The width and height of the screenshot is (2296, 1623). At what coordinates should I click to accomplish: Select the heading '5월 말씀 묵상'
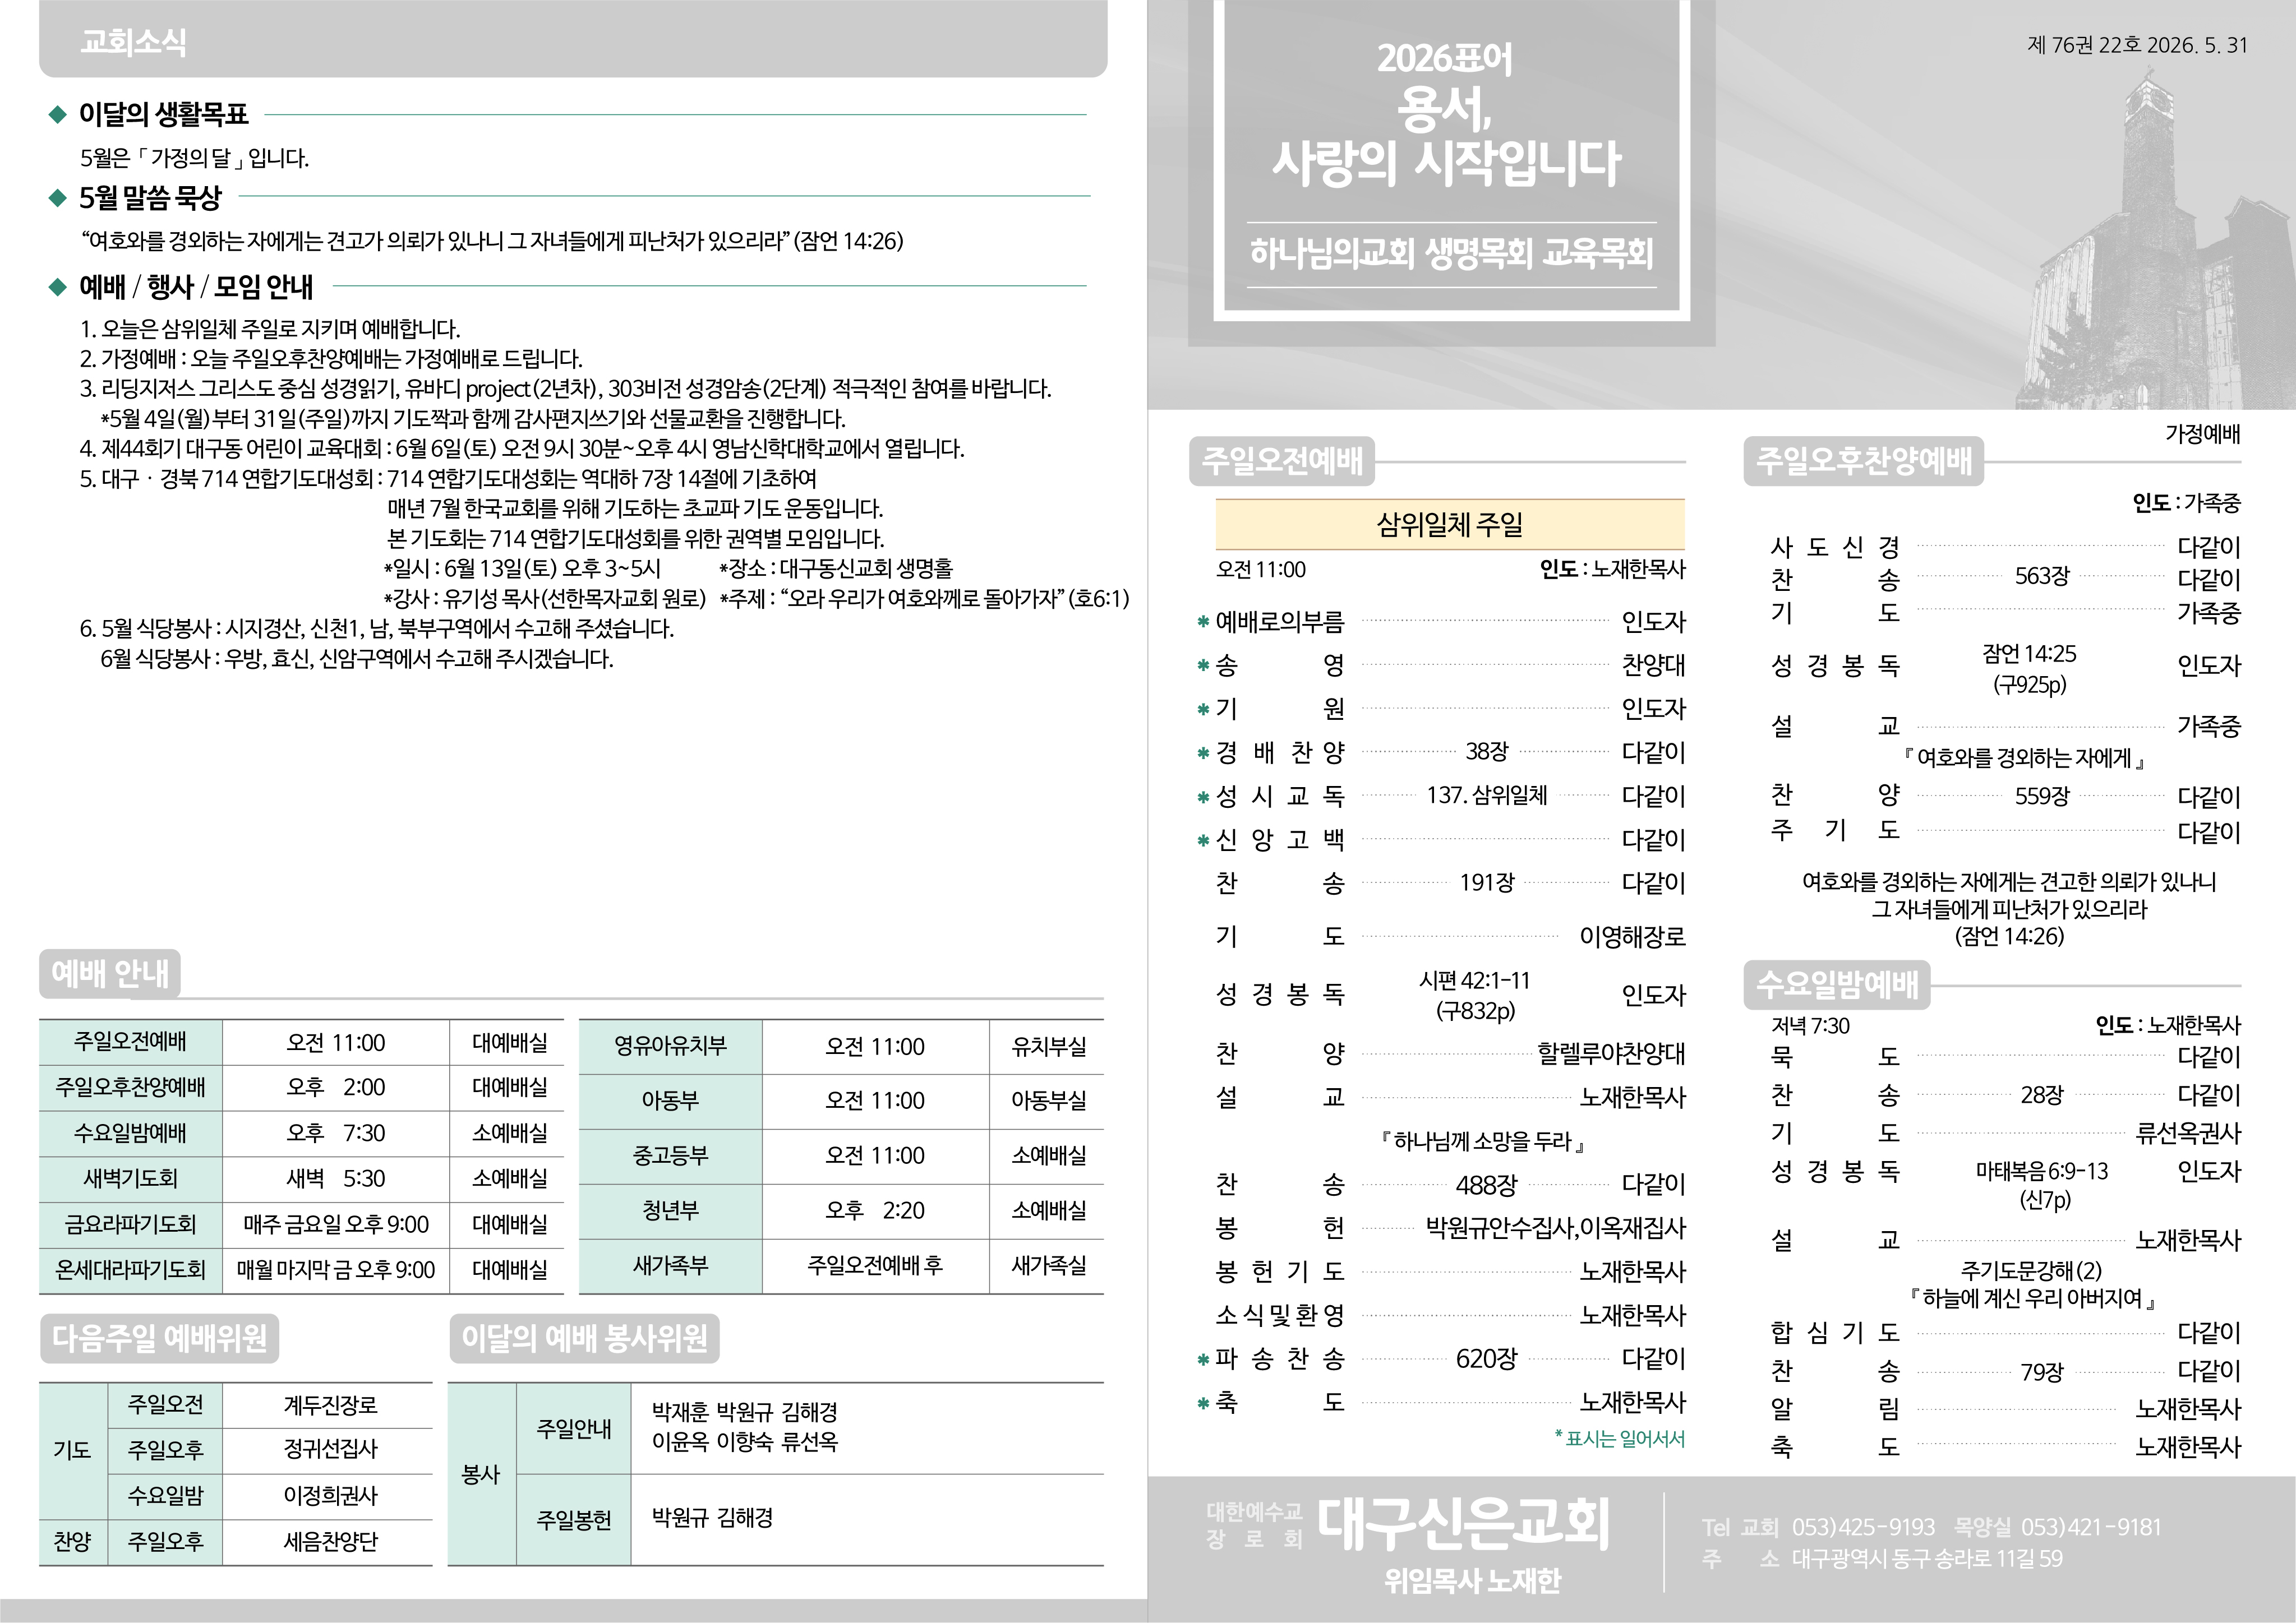coord(150,198)
